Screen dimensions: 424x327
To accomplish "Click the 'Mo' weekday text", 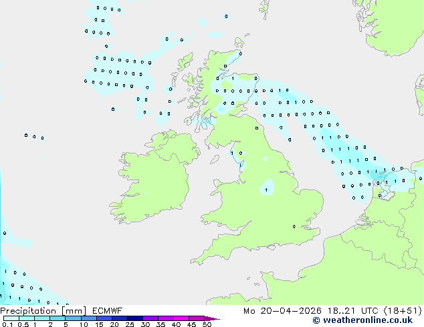I will pyautogui.click(x=249, y=311).
